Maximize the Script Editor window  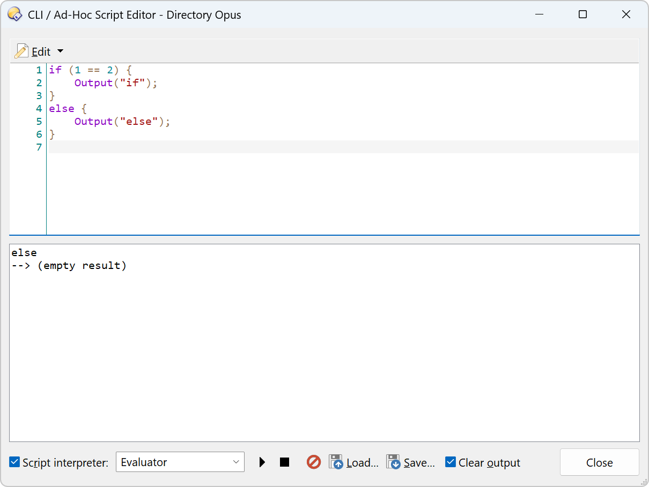tap(582, 14)
